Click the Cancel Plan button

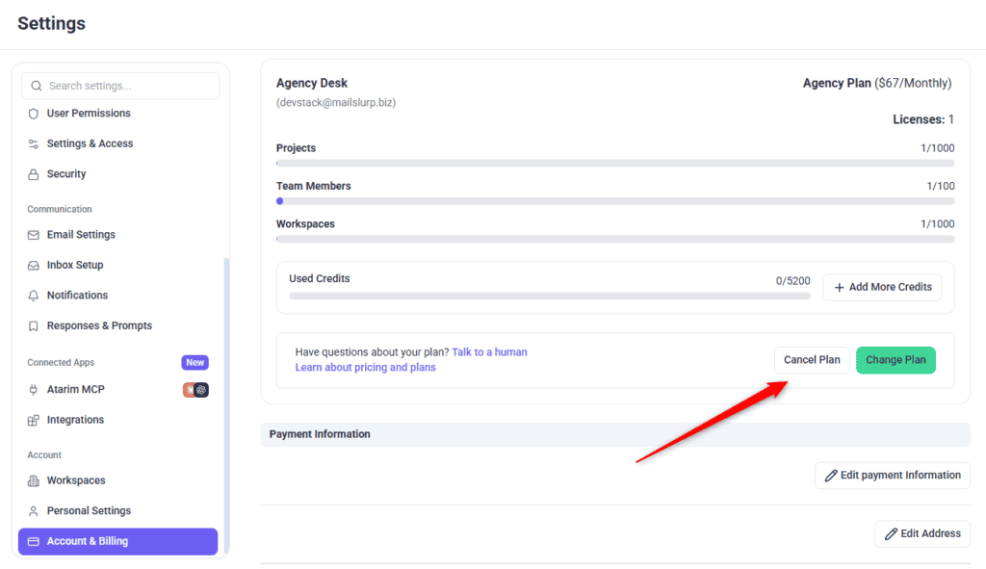(811, 360)
